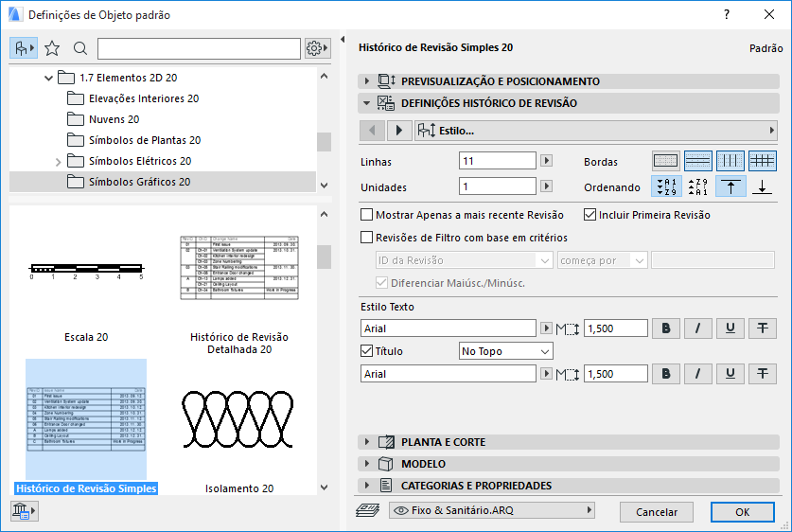Show favorites with the star icon

52,48
